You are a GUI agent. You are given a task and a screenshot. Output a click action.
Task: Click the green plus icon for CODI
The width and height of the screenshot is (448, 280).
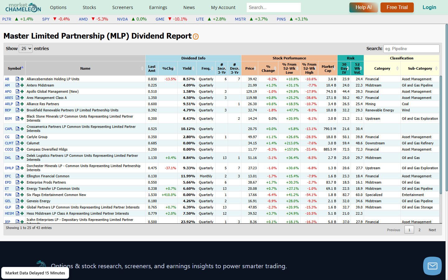(x=22, y=149)
